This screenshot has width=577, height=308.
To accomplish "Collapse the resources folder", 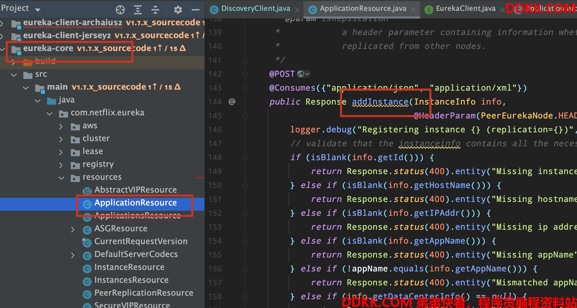I will click(x=61, y=178).
